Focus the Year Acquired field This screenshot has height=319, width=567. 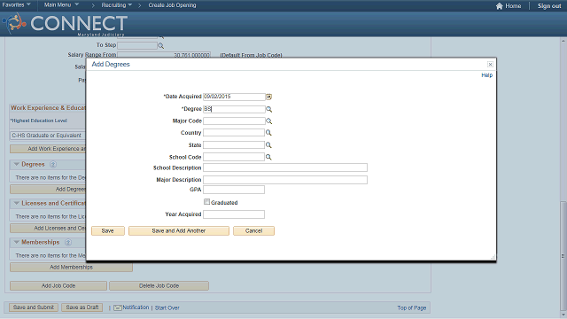234,214
